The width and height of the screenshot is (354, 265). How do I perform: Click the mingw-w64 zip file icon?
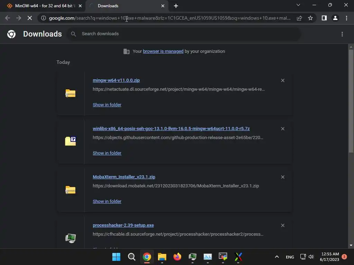point(71,93)
